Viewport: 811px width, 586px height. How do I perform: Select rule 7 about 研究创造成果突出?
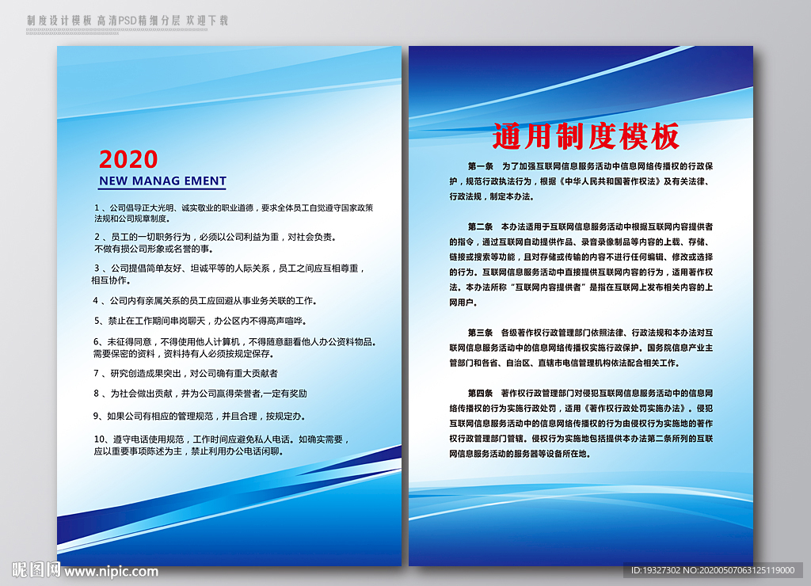pos(185,373)
